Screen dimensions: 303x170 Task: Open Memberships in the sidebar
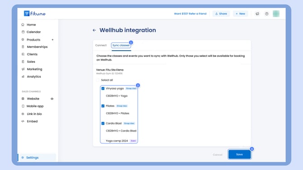click(x=37, y=47)
